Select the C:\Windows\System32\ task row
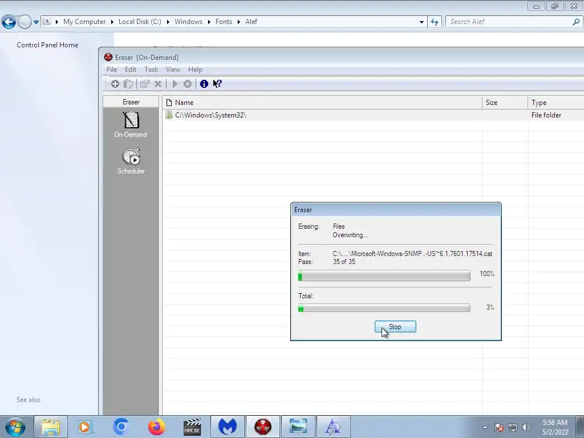 pos(374,115)
